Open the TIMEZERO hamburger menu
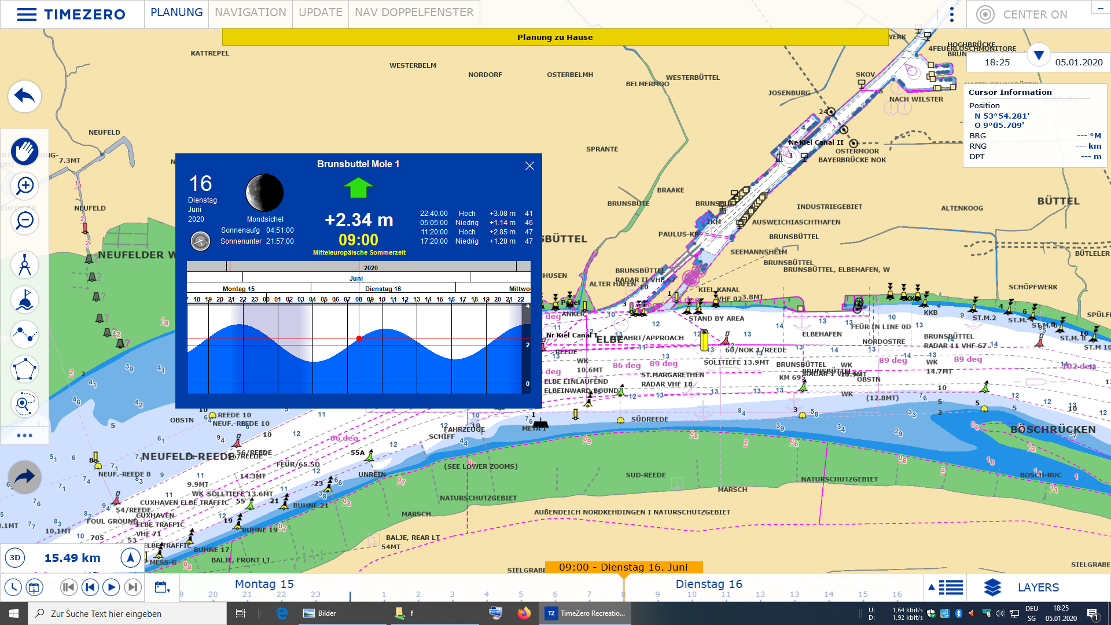Viewport: 1111px width, 625px height. (27, 14)
